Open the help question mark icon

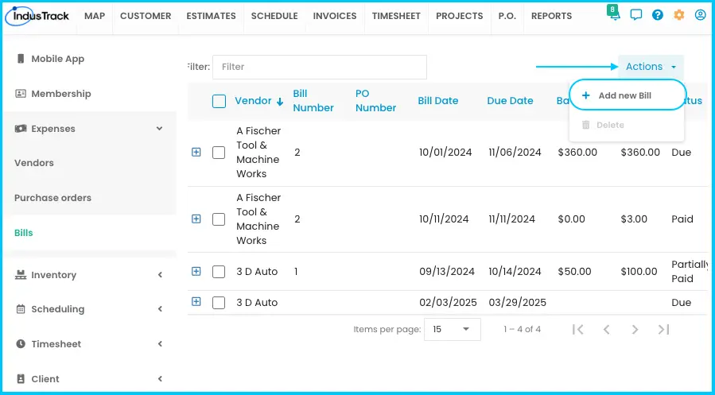(x=657, y=15)
